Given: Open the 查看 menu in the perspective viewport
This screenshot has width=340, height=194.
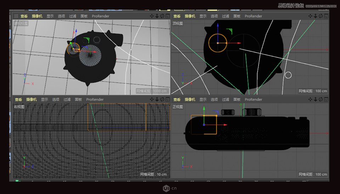Looking at the screenshot, I should tap(24, 16).
